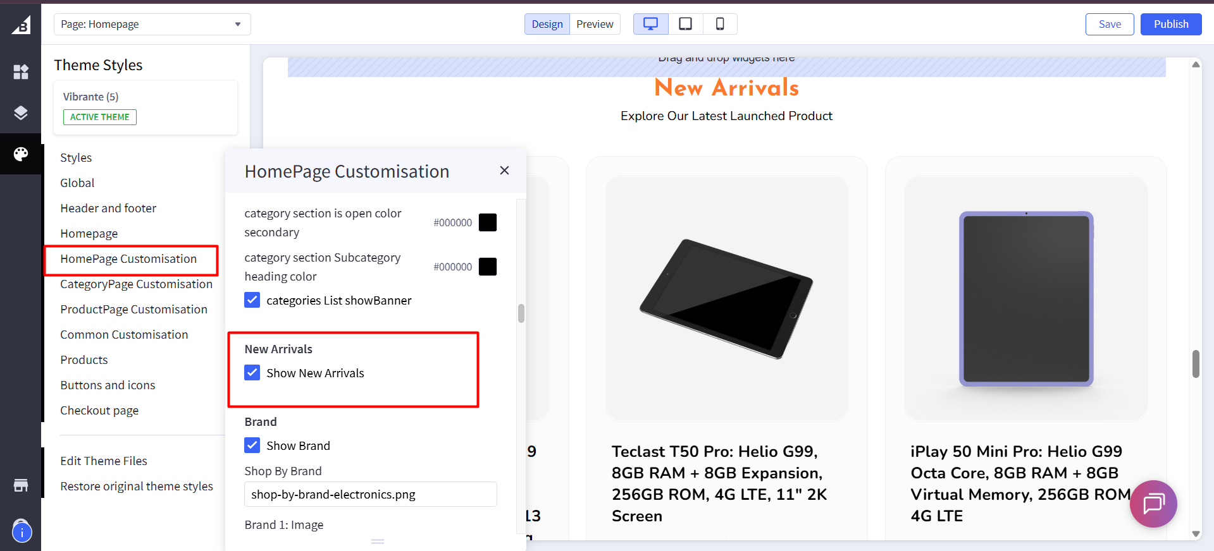The image size is (1214, 551).
Task: Open the info icon at sidebar bottom
Action: pyautogui.click(x=22, y=532)
